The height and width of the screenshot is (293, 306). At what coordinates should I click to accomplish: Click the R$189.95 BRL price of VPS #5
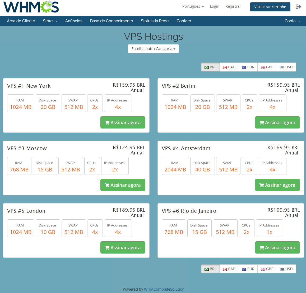(x=129, y=210)
